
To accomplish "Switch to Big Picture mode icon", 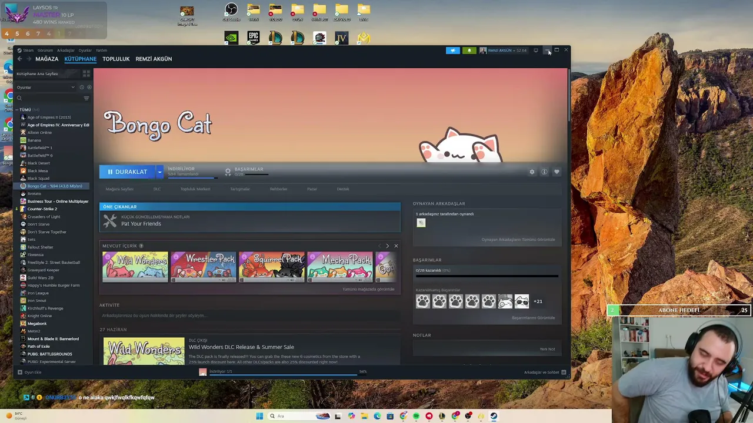I will click(535, 51).
